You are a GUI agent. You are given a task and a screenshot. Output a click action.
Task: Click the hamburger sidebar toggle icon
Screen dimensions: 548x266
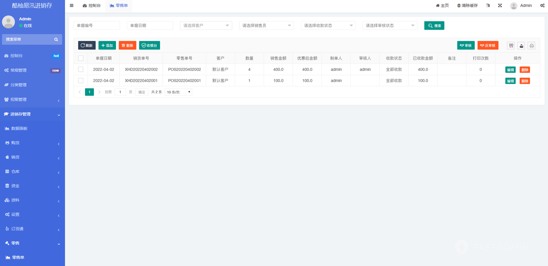point(71,6)
